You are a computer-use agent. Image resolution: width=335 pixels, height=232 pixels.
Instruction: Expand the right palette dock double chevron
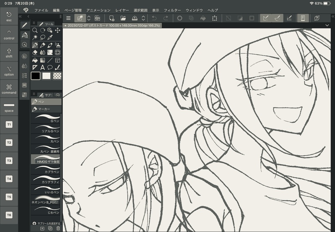point(333,16)
